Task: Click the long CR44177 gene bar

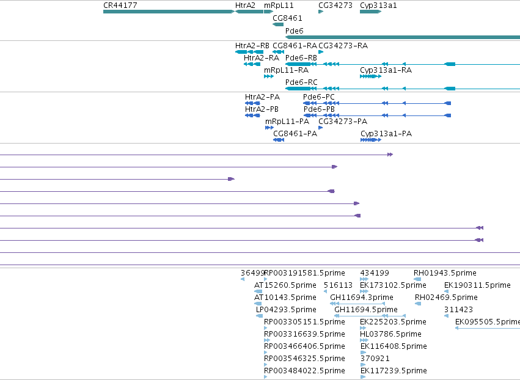Action: point(169,12)
